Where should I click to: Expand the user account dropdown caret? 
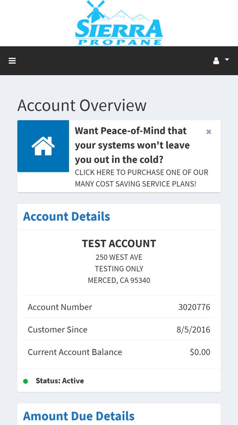click(x=227, y=59)
